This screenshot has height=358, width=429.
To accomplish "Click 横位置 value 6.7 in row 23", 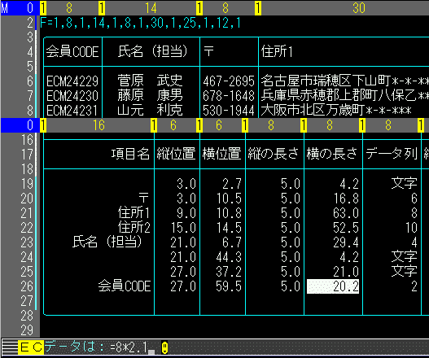I will click(232, 242).
